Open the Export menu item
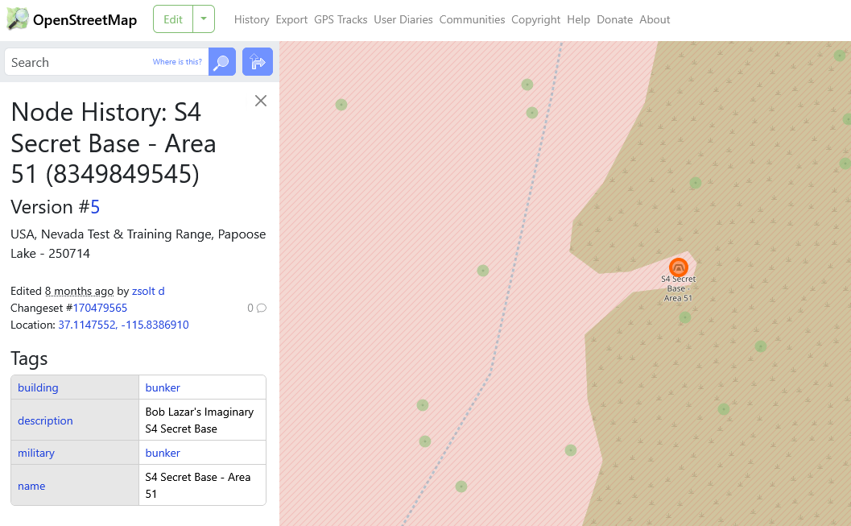 [291, 19]
